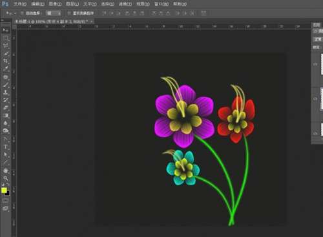Select the Crop tool

5,61
